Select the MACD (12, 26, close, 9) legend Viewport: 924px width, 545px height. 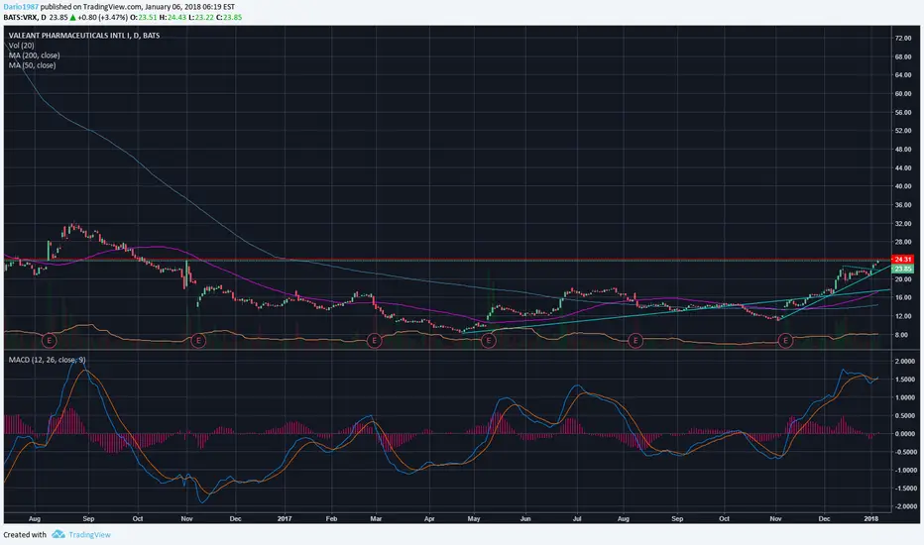point(48,360)
